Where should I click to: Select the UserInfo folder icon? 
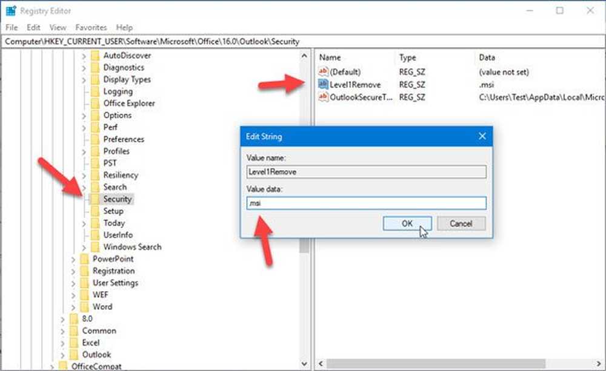pyautogui.click(x=95, y=235)
